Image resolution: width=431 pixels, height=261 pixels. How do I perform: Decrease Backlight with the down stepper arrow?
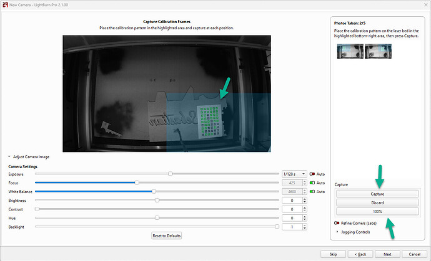(x=305, y=229)
